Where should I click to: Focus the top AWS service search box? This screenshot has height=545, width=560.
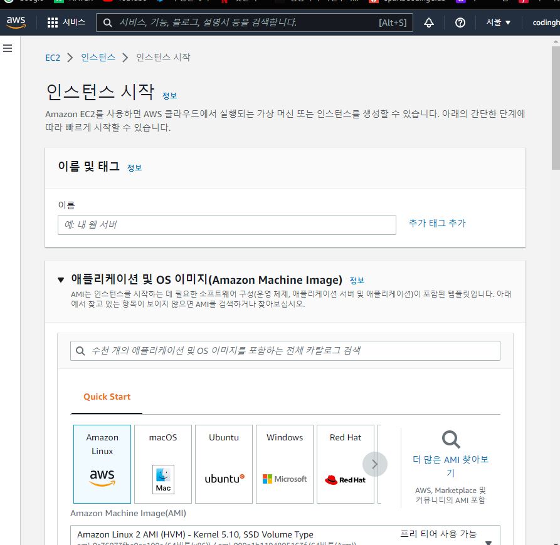click(x=254, y=23)
